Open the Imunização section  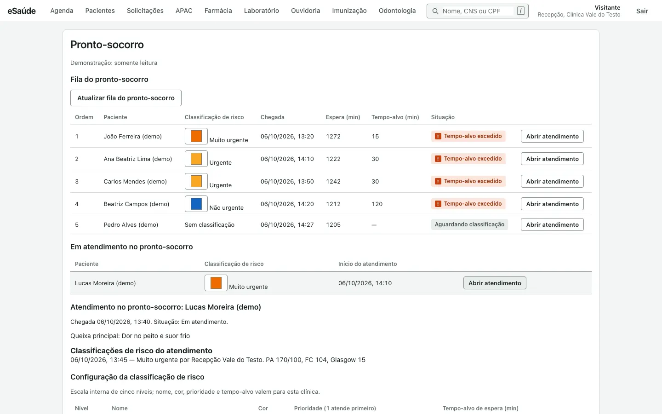(x=349, y=11)
